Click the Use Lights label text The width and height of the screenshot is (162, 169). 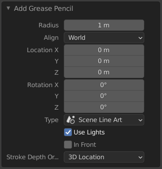89,132
